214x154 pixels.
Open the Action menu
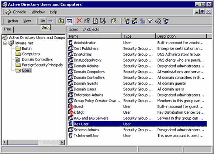[13, 21]
